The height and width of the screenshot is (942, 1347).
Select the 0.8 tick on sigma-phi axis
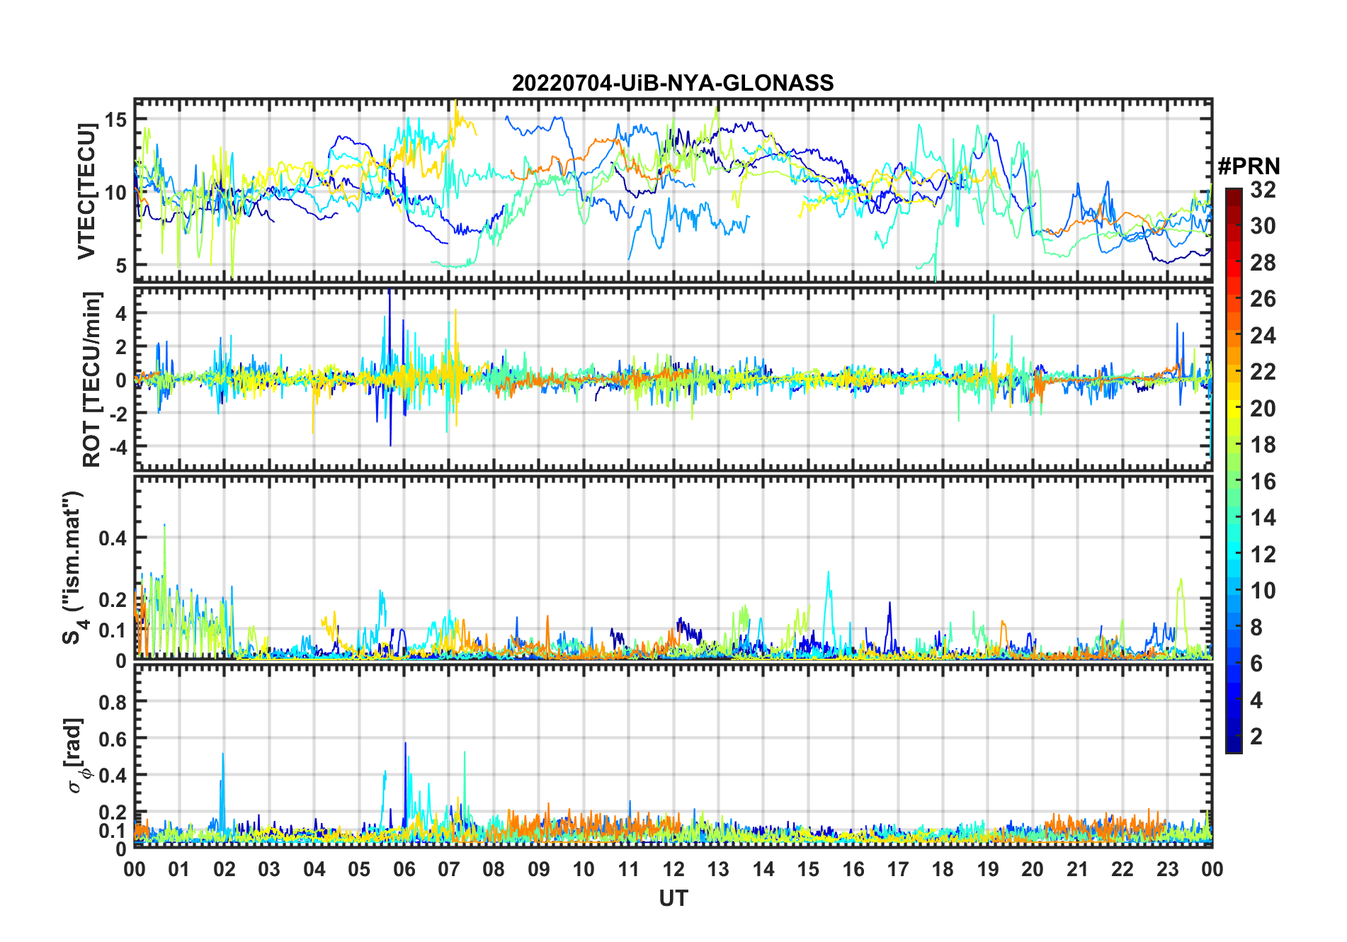coord(113,703)
